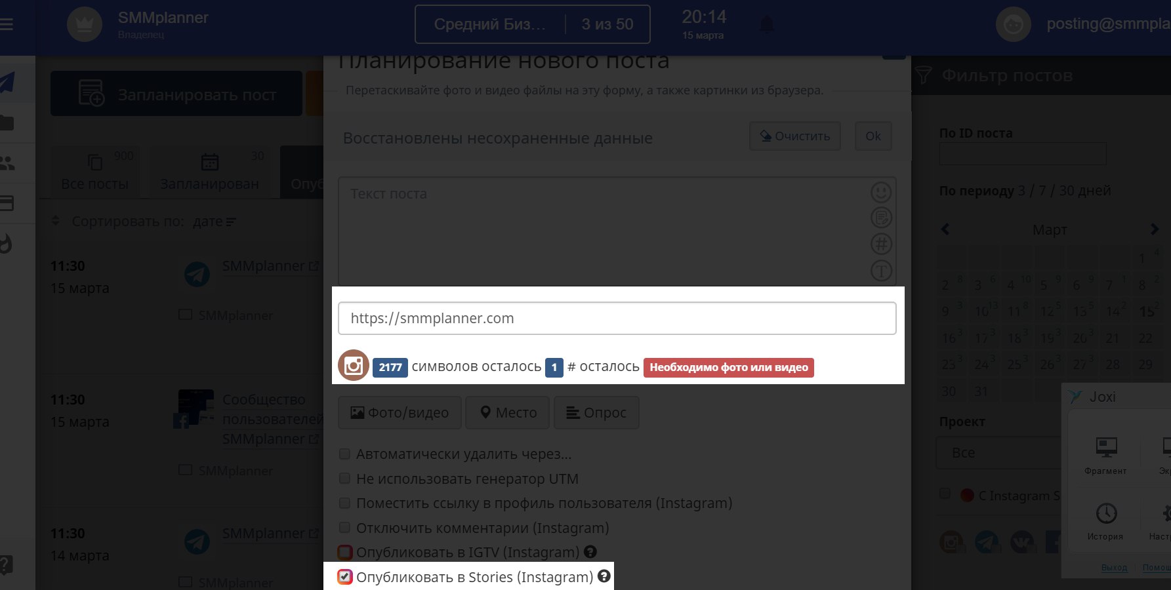The image size is (1171, 590).
Task: Show help for the Stories publish option
Action: [x=604, y=576]
